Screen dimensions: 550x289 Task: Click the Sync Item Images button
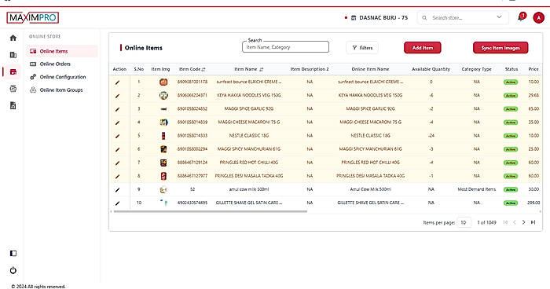click(500, 48)
